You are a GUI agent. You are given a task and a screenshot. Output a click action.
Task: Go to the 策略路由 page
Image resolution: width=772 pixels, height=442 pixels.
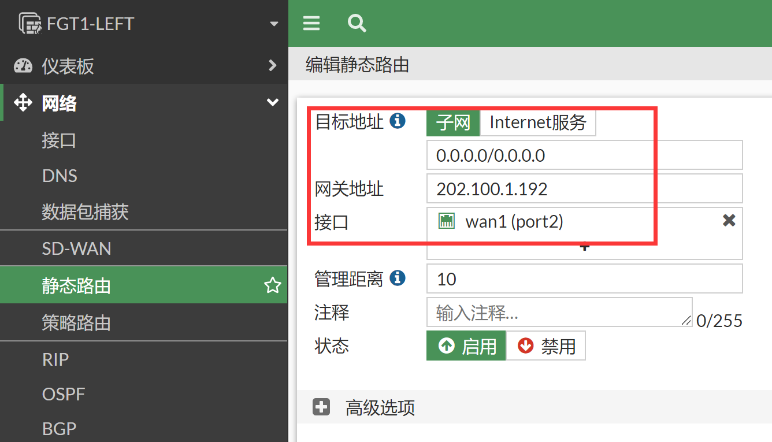pyautogui.click(x=76, y=322)
